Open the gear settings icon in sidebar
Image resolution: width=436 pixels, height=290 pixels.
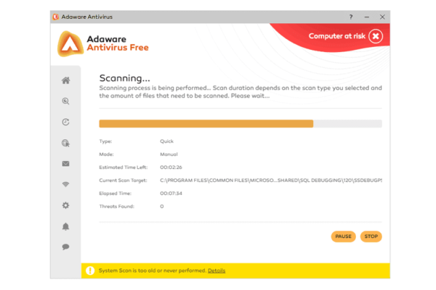65,205
